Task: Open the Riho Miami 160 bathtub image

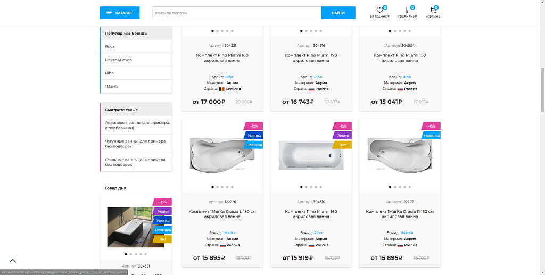Action: 310,155
